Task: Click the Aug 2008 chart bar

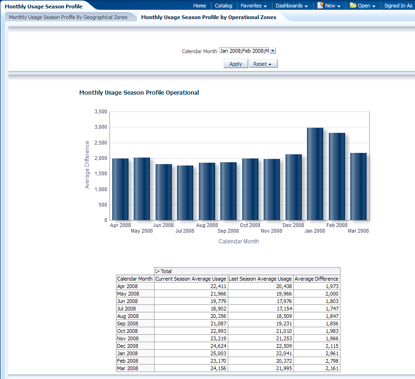Action: tap(207, 191)
